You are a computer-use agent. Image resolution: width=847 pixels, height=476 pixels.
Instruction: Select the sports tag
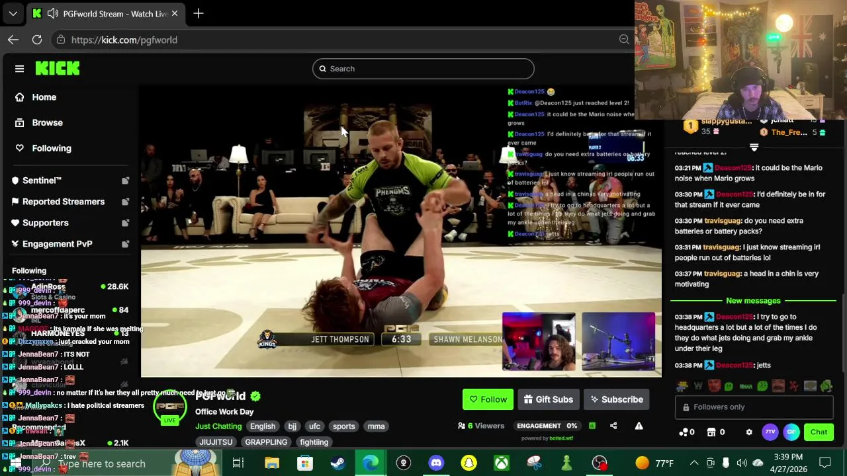pos(343,426)
